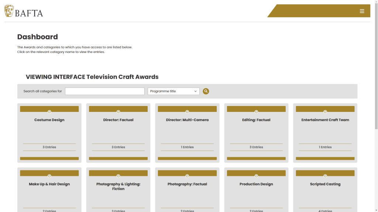Select the Photography & Lighting: Fiction category
This screenshot has height=212, width=378.
[118, 186]
